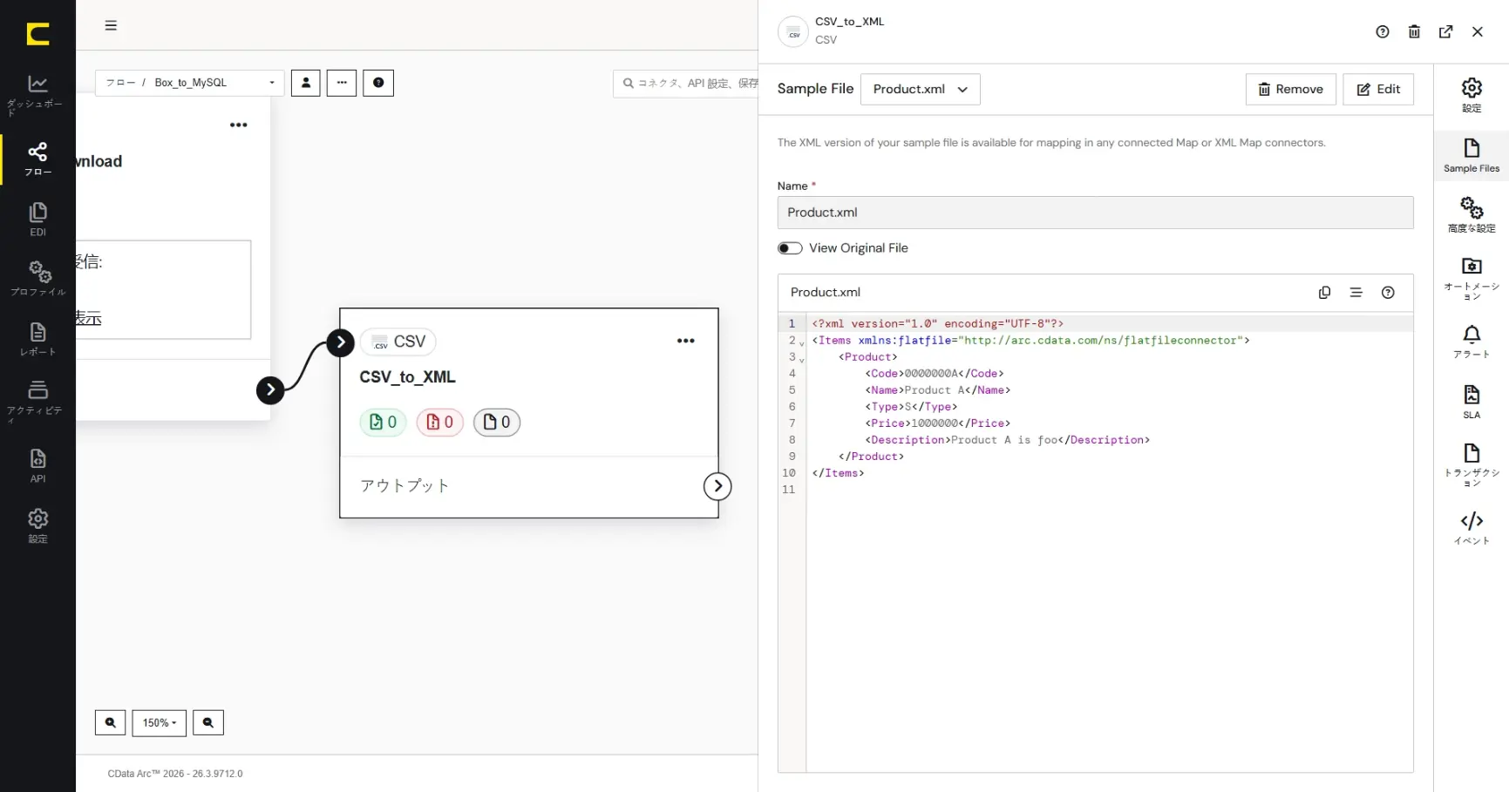Open the API section in sidebar
This screenshot has height=792, width=1509.
(x=37, y=465)
